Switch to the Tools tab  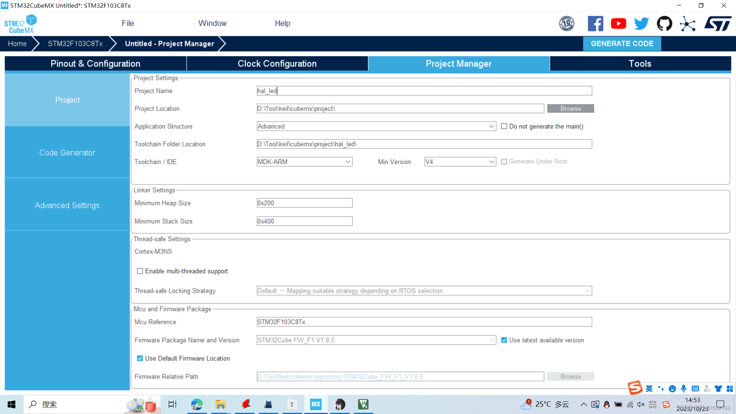coord(640,64)
